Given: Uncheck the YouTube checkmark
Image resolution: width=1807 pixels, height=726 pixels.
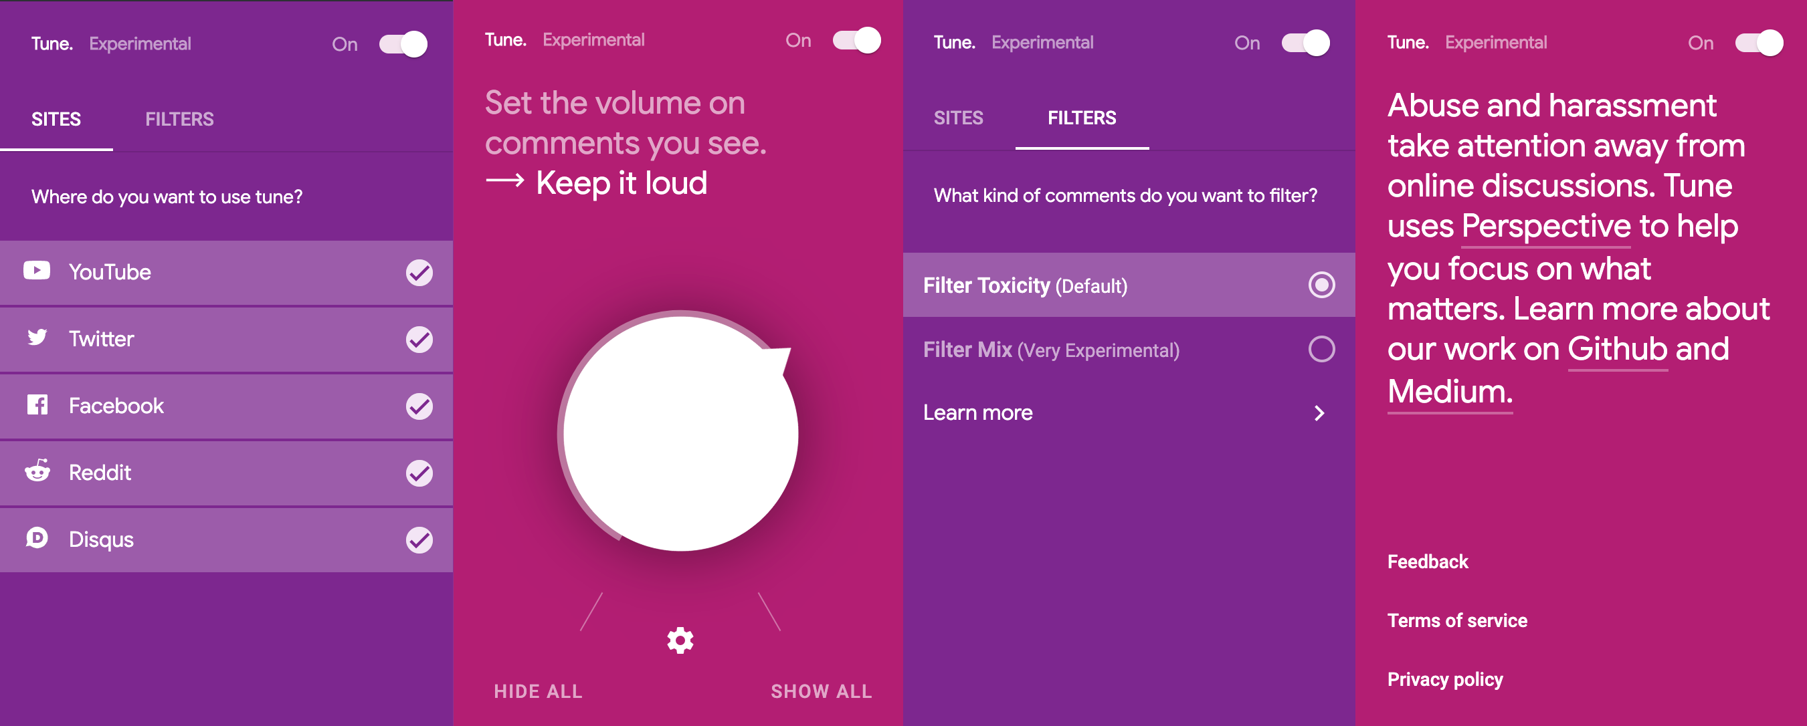Looking at the screenshot, I should [x=419, y=273].
